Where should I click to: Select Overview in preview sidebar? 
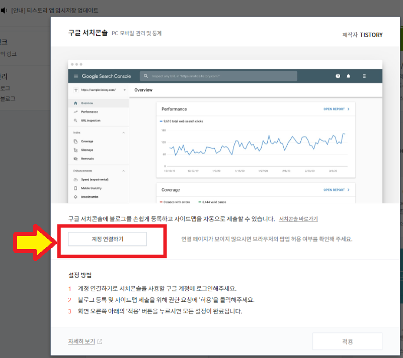pos(99,103)
